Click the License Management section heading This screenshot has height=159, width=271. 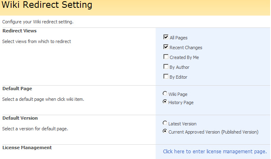click(27, 148)
